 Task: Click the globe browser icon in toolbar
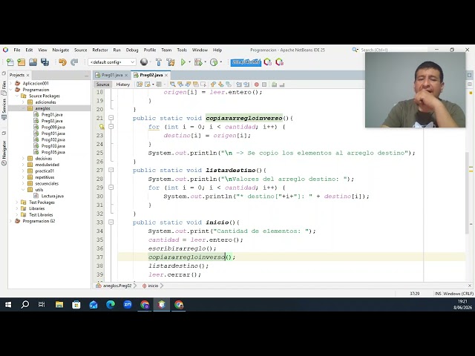pos(144,62)
